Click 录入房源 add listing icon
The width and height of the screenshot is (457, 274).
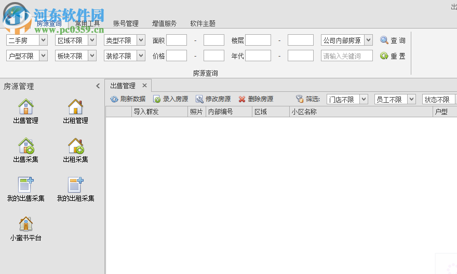(157, 99)
